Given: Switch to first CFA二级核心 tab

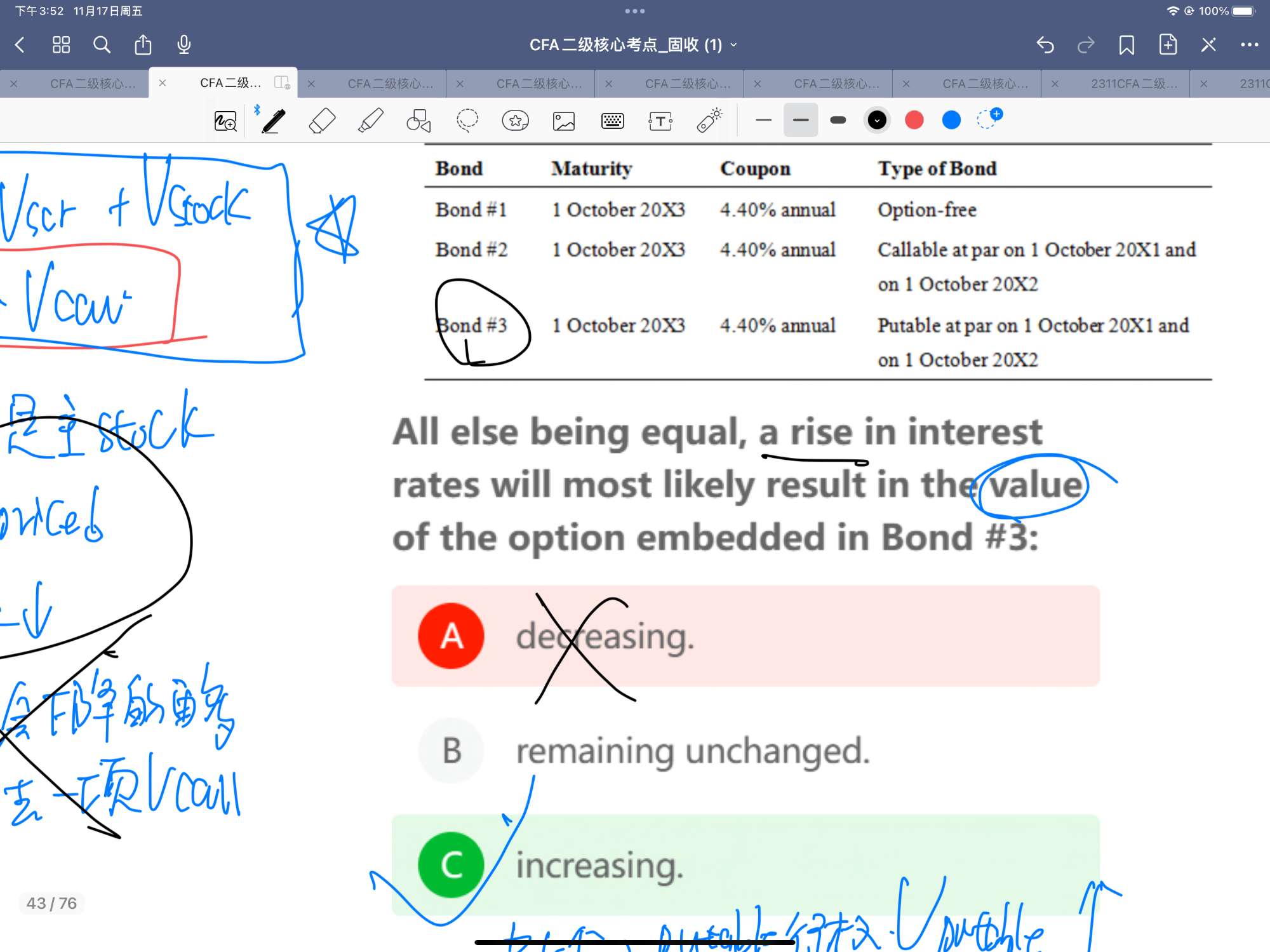Looking at the screenshot, I should coord(93,84).
